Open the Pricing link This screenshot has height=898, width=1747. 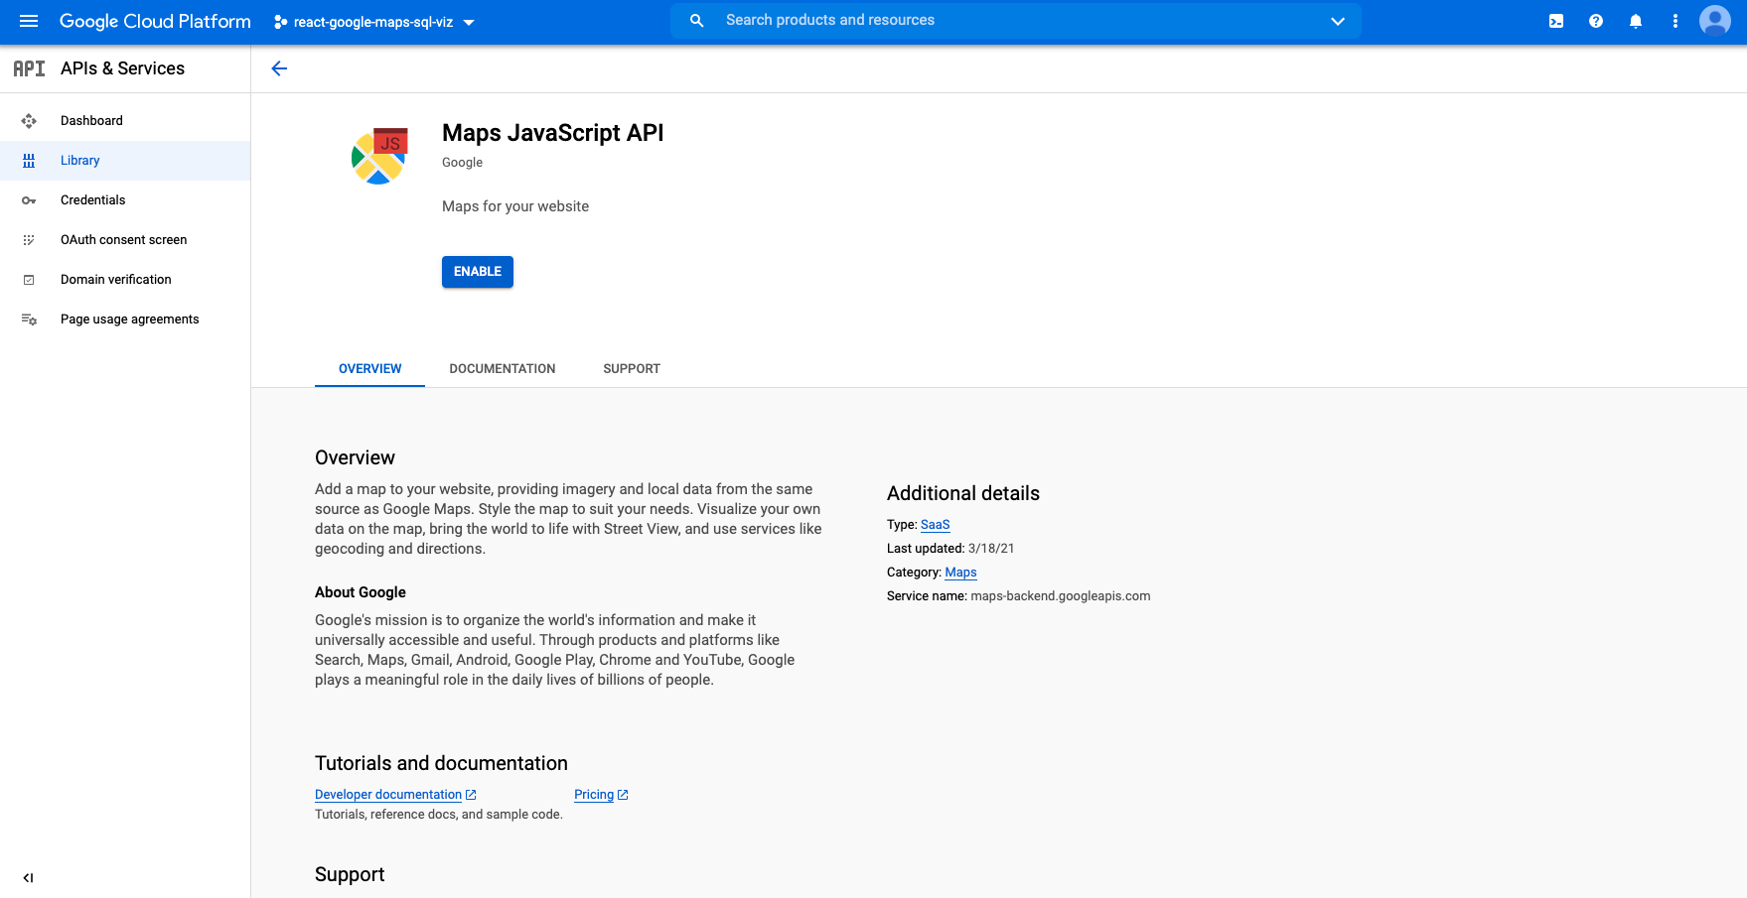[594, 795]
